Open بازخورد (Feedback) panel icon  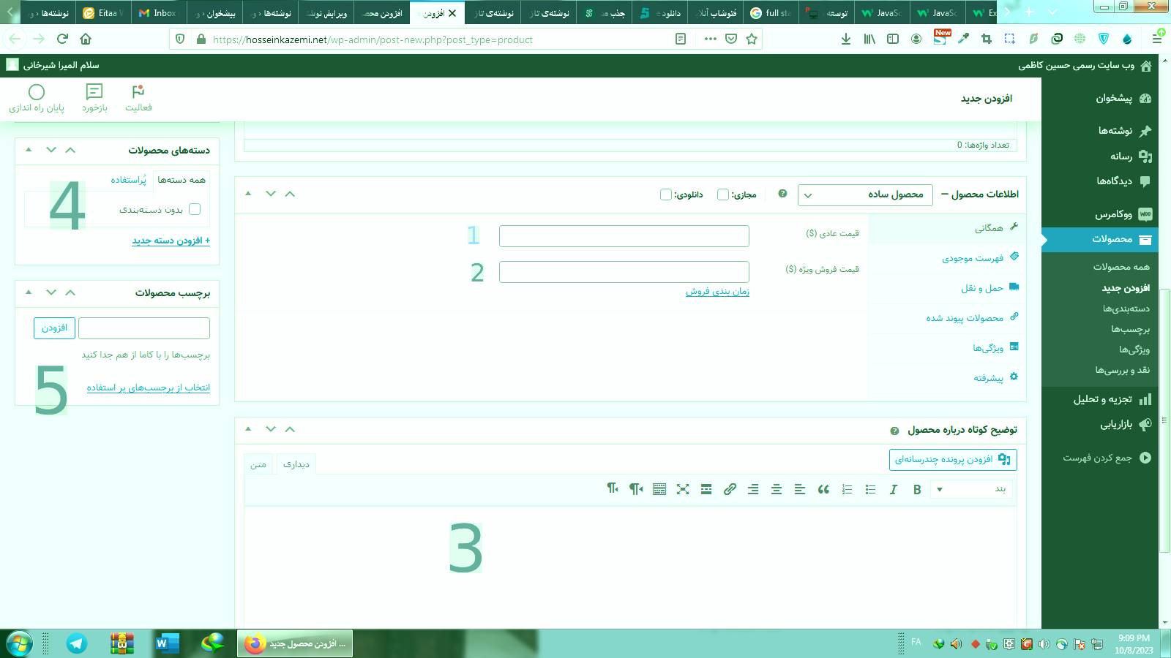pos(94,98)
